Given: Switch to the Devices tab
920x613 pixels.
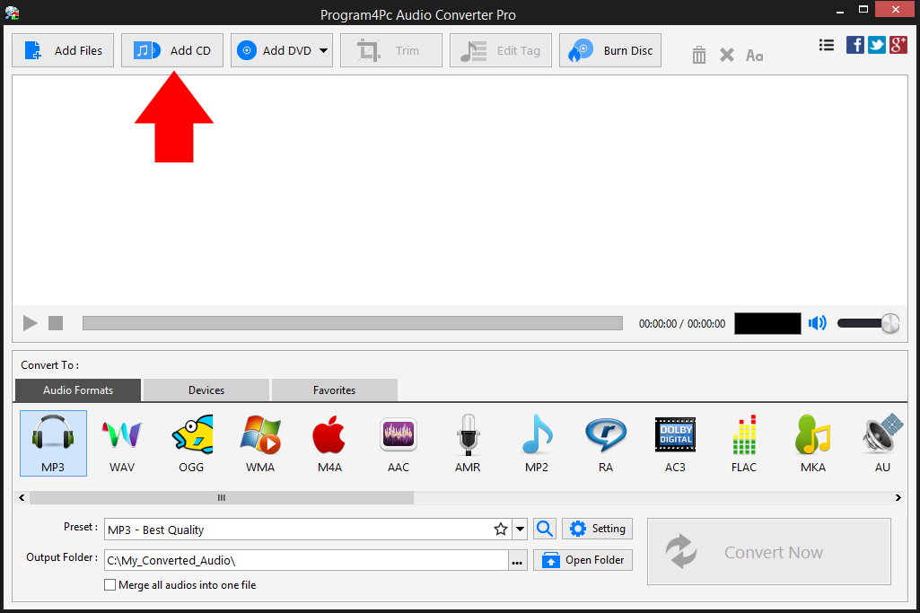Looking at the screenshot, I should pos(205,390).
